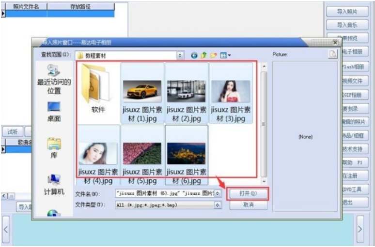The image size is (375, 247).
Task: Open the view menu icon in dialog toolbar
Action: coord(225,56)
